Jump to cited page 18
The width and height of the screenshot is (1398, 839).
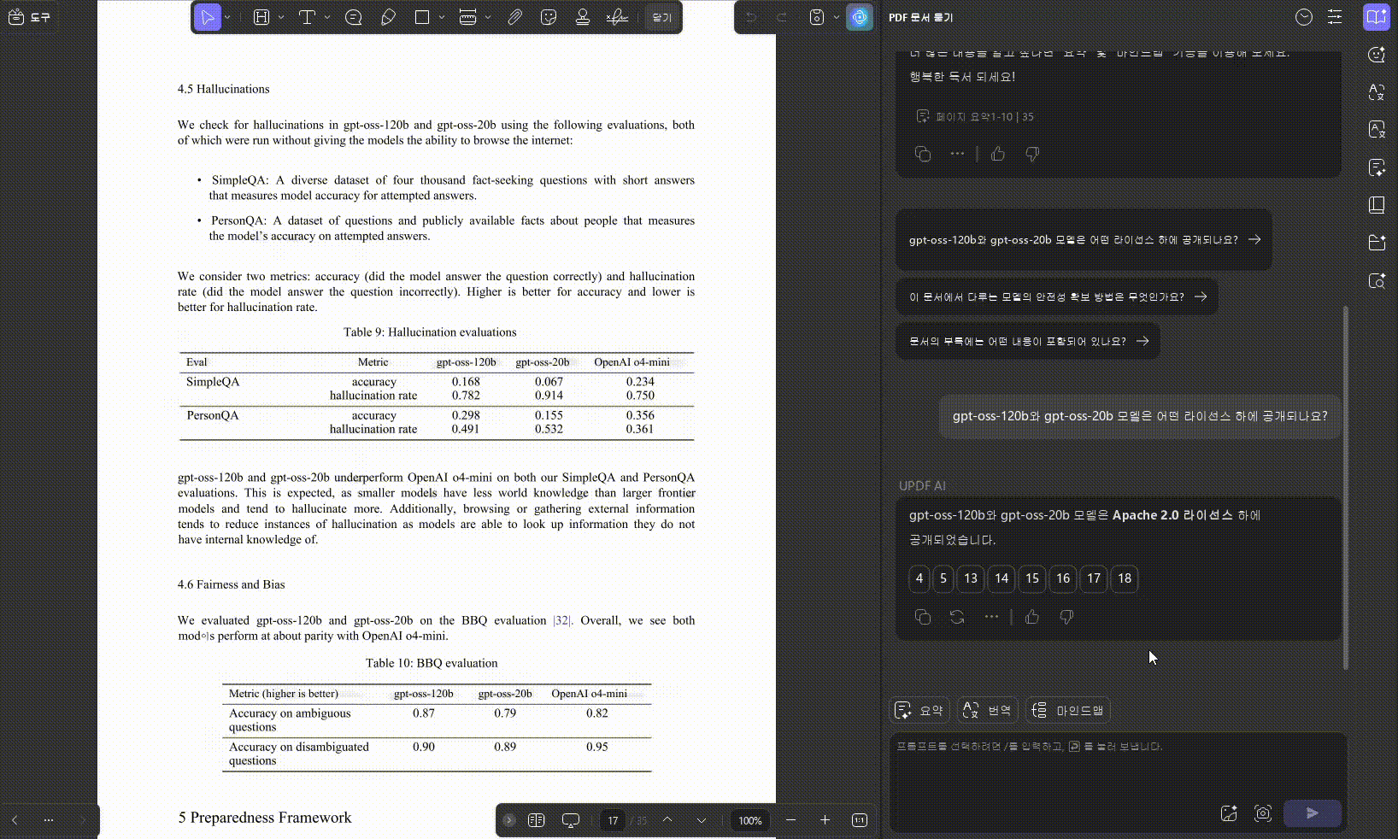click(1125, 578)
